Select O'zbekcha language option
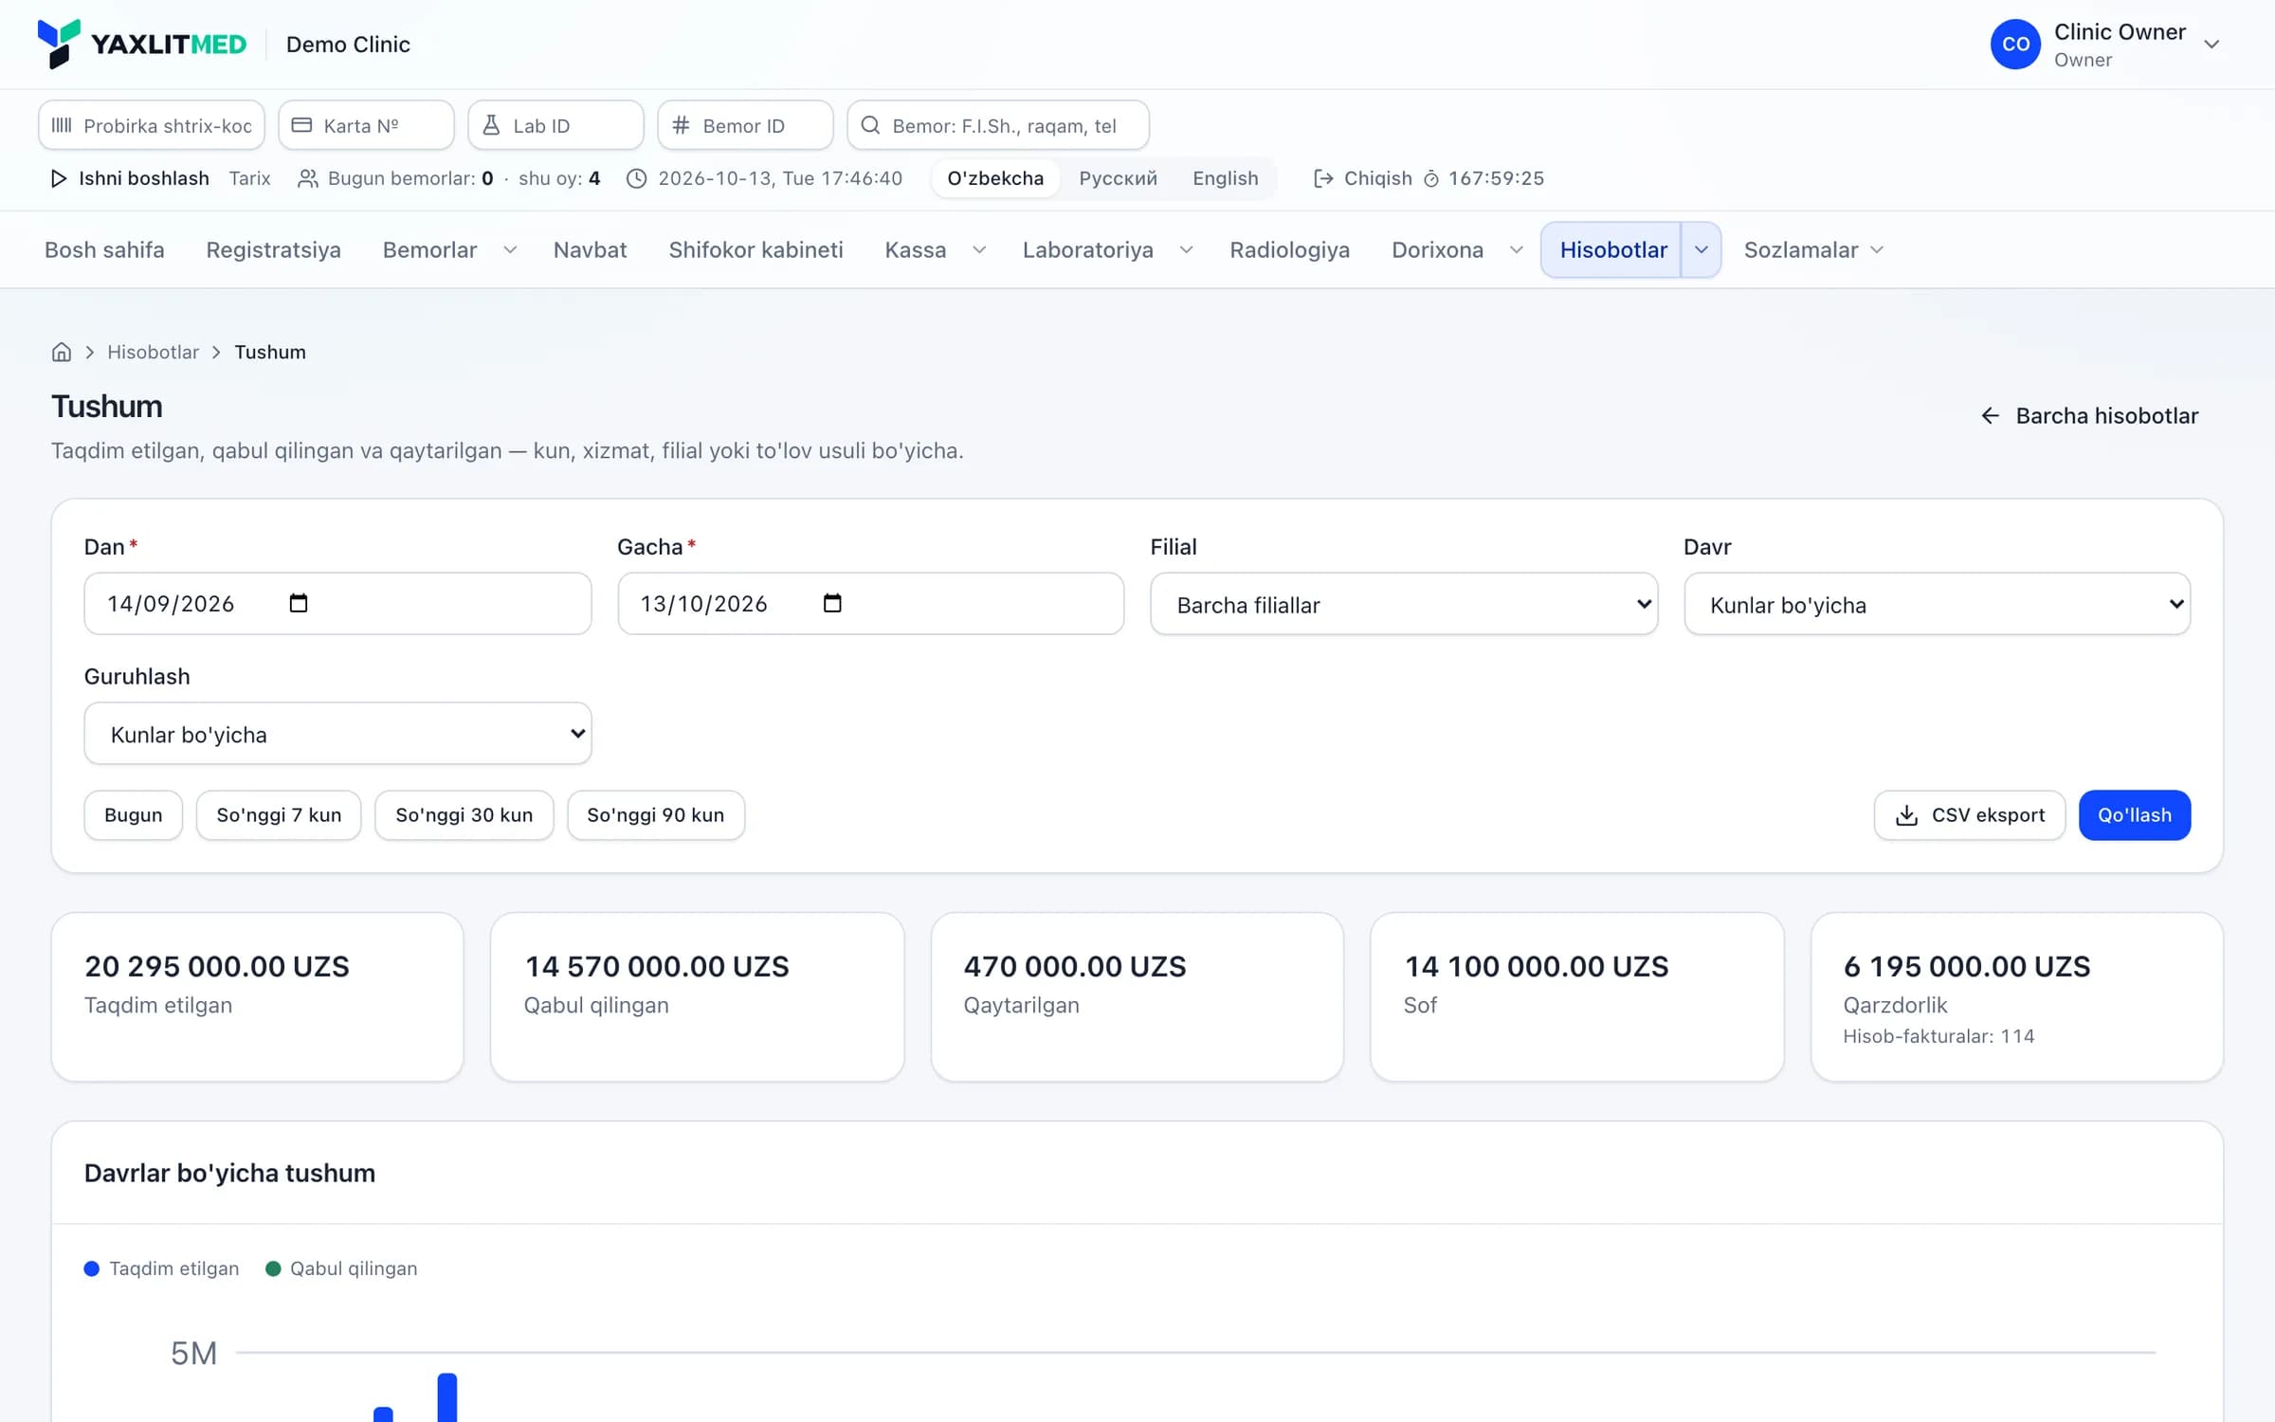The height and width of the screenshot is (1422, 2275). [x=995, y=178]
